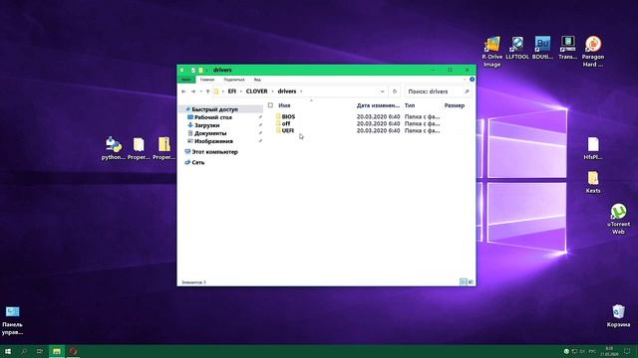
Task: Click the taskbar clock
Action: (609, 351)
